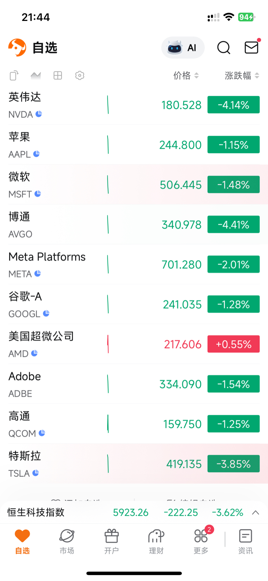The image size is (268, 581).
Task: Switch to 理财 tab
Action: tap(156, 542)
